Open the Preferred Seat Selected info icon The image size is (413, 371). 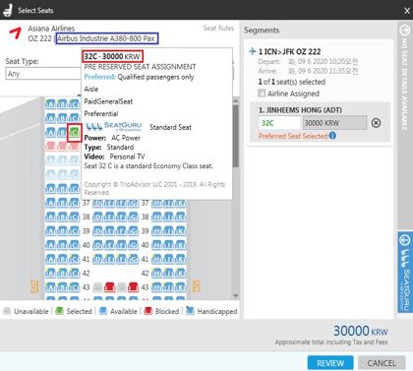(x=332, y=135)
